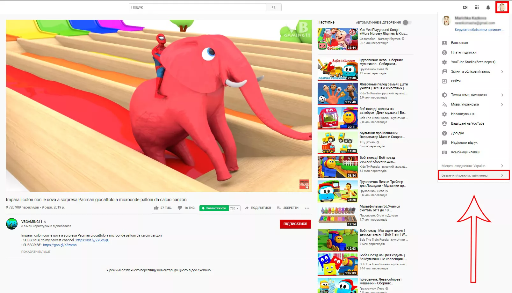Click the Зберегти playlist add icon

click(279, 208)
